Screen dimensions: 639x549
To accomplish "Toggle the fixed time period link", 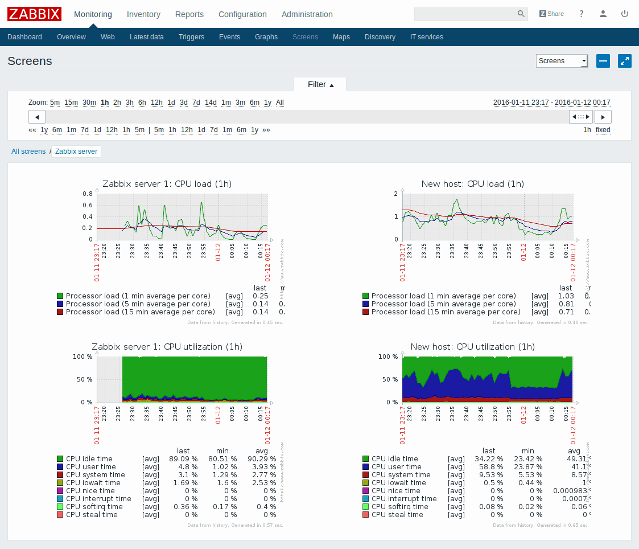I will (x=603, y=130).
